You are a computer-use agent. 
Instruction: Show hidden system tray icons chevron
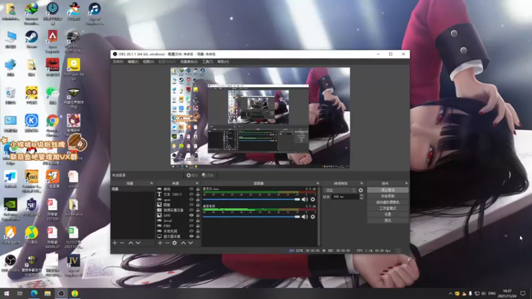[450, 294]
